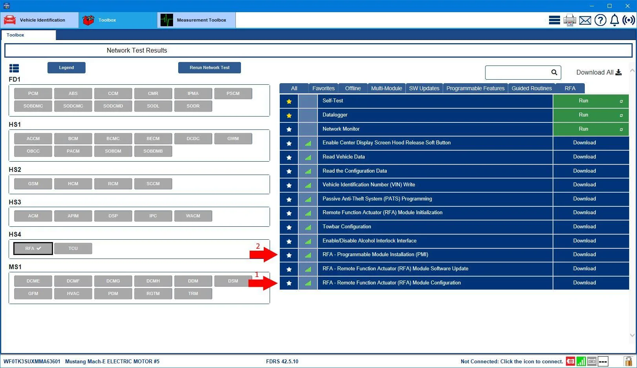This screenshot has width=637, height=368.
Task: Click into the search input field
Action: [x=517, y=72]
